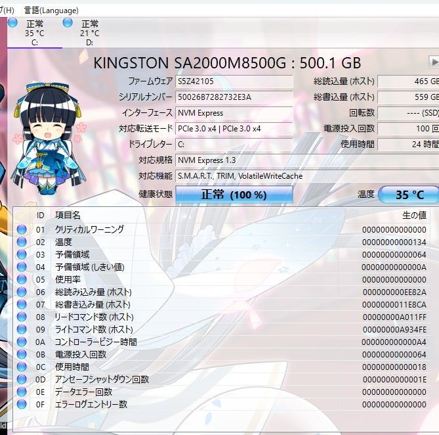The width and height of the screenshot is (439, 435).
Task: Select the エラーログエントリー数 attribute name
Action: (91, 404)
